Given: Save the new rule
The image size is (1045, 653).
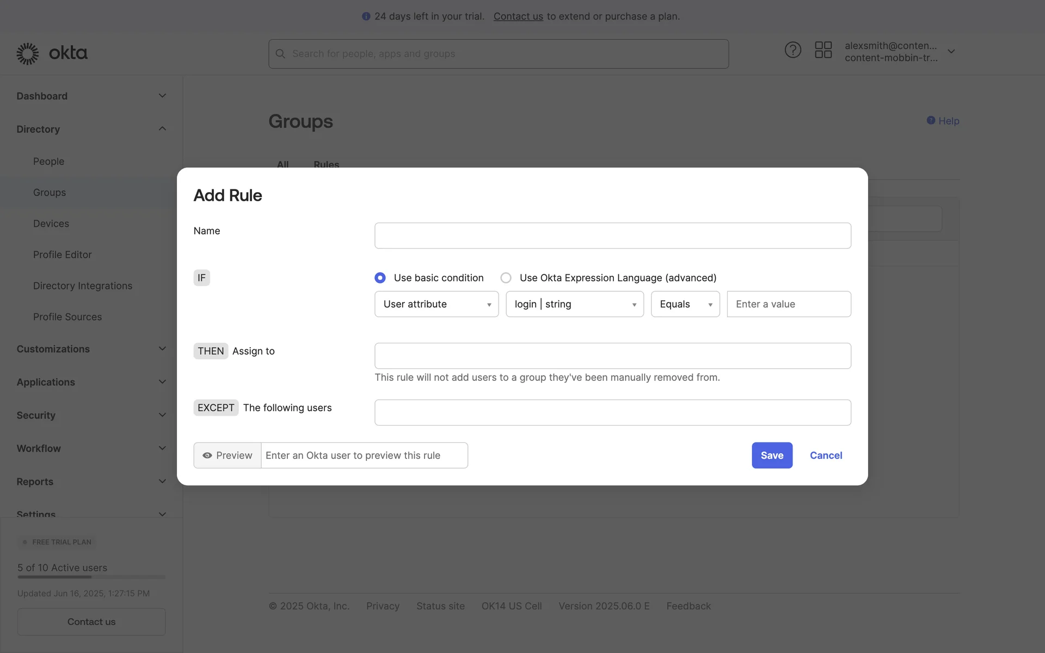Looking at the screenshot, I should tap(772, 455).
